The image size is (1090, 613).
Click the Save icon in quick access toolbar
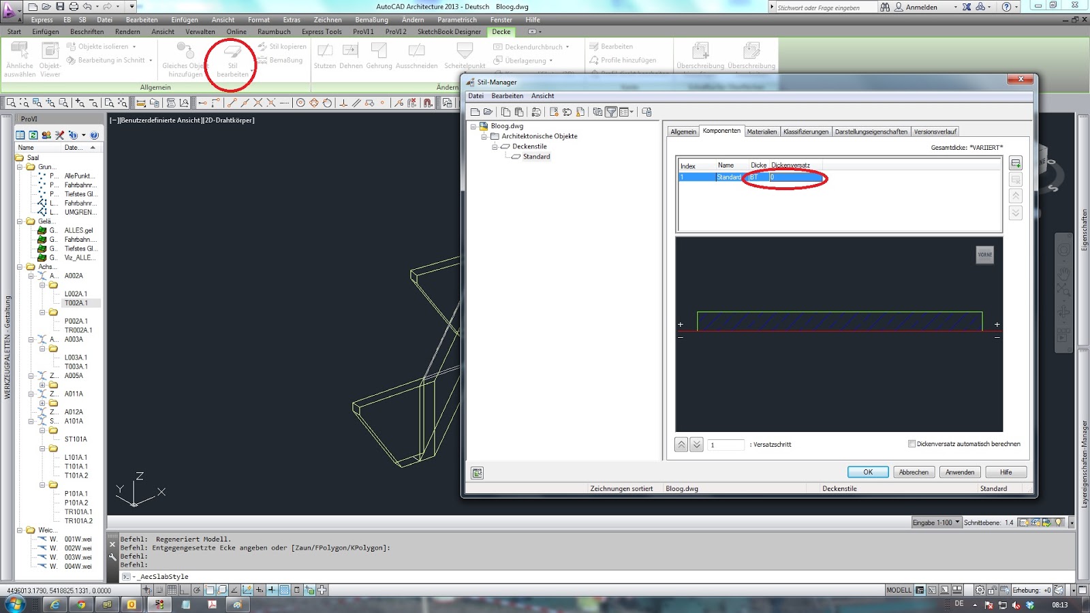point(60,7)
